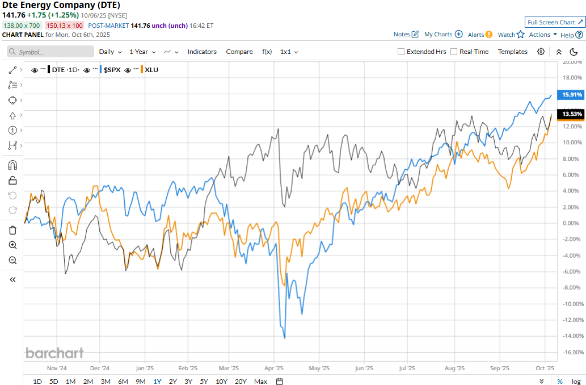The height and width of the screenshot is (385, 586).
Task: Select the Max time range
Action: pyautogui.click(x=260, y=381)
